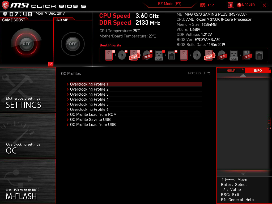Open the Overclocking Profile 2 entry text
272x204 pixels.
tap(89, 89)
